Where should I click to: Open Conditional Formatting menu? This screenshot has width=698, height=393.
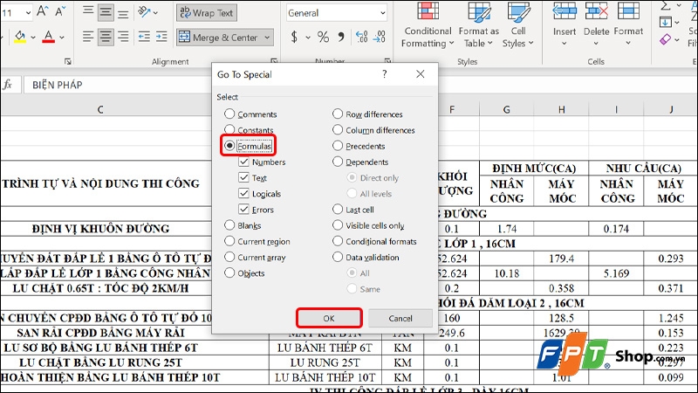click(x=428, y=25)
